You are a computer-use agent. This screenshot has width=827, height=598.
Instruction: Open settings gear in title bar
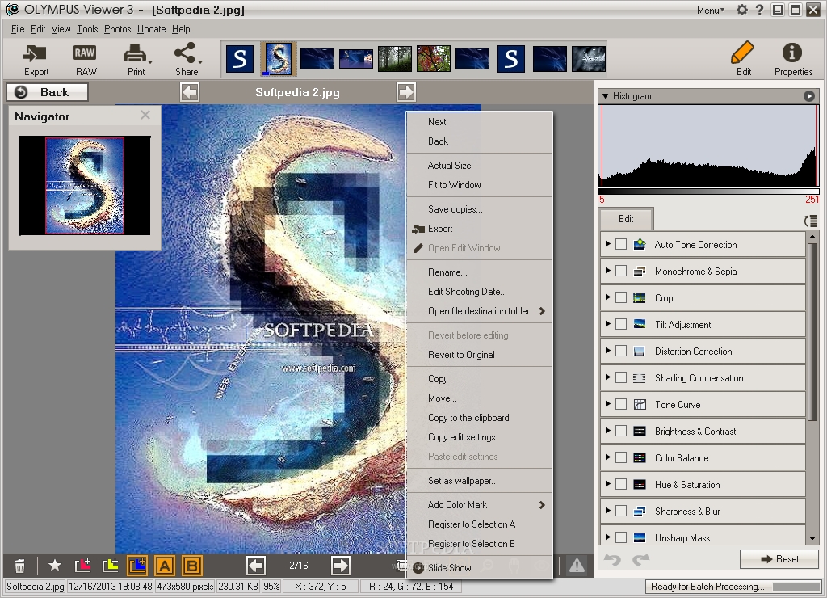(742, 10)
